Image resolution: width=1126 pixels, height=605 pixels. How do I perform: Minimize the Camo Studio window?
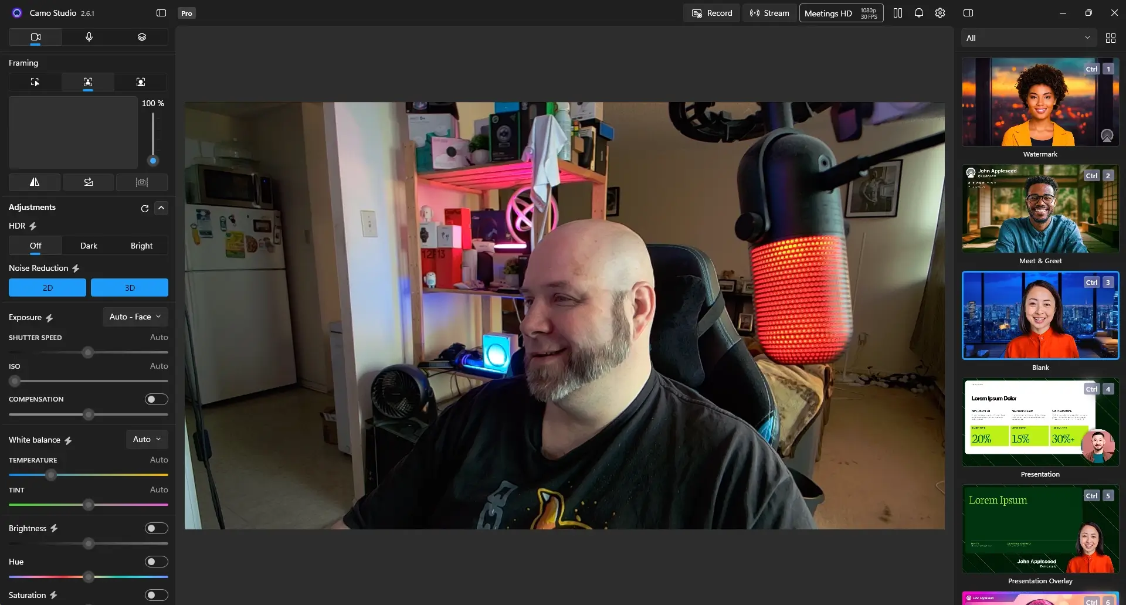1063,13
